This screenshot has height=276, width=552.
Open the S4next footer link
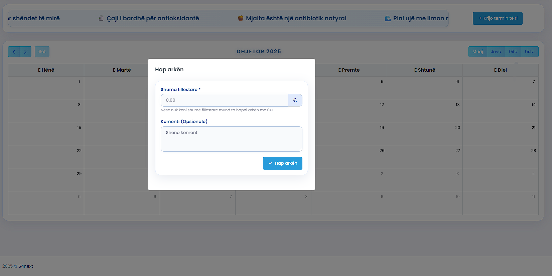(x=26, y=266)
